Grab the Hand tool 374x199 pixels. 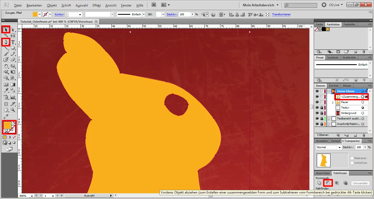tap(6, 109)
